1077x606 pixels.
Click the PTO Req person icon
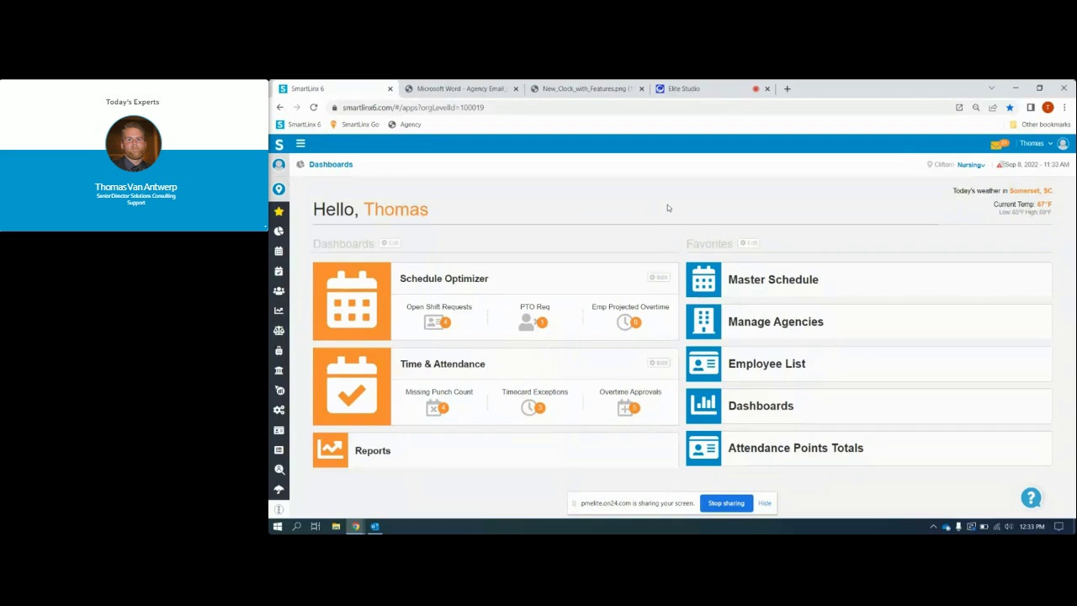pos(533,322)
